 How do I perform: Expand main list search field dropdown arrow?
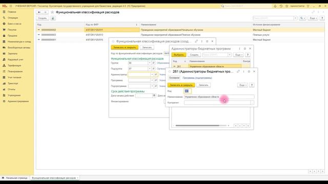[295, 18]
